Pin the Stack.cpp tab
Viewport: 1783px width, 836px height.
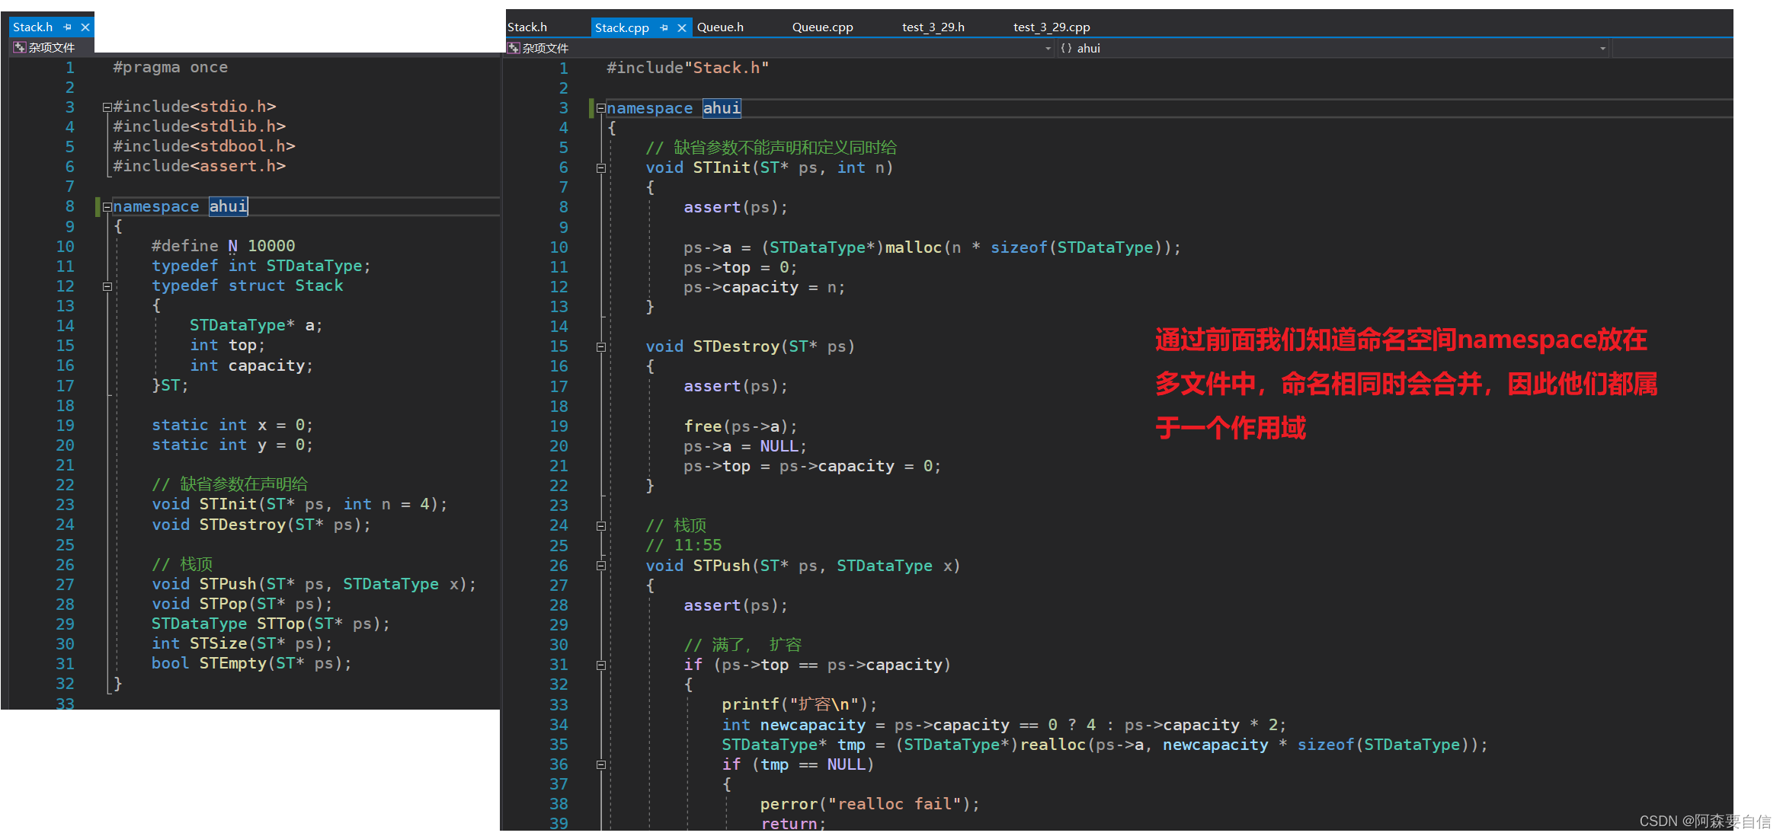(x=664, y=28)
